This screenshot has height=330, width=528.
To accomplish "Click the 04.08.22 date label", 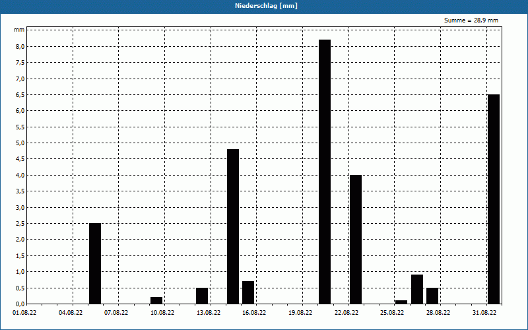I will pos(71,313).
